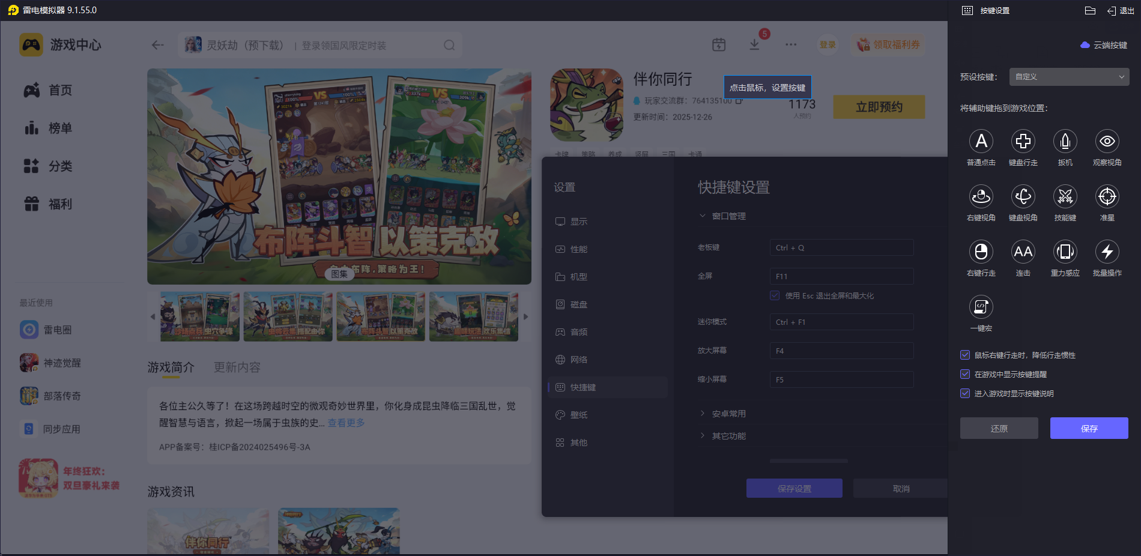Select the 扳机 trigger key icon
Image resolution: width=1141 pixels, height=556 pixels.
point(1065,141)
